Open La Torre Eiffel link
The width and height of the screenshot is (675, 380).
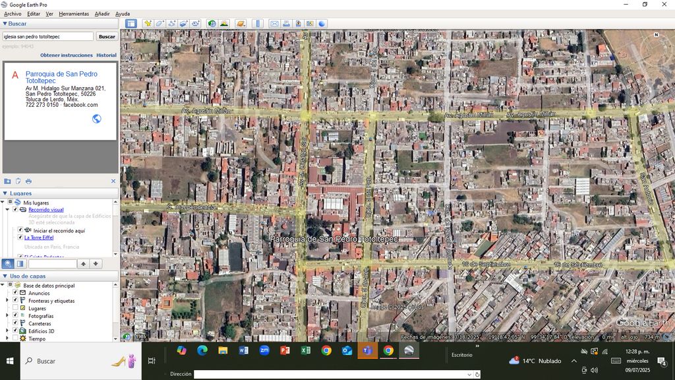[x=39, y=237]
